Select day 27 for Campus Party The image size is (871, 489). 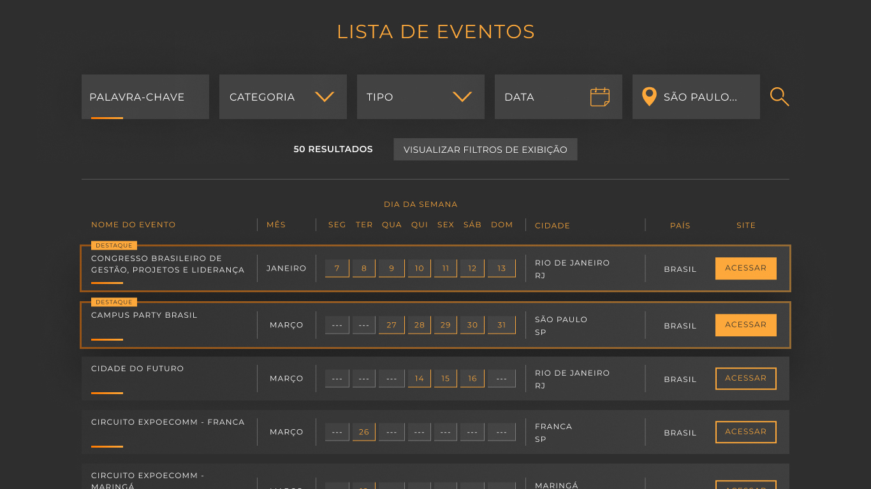pos(392,325)
